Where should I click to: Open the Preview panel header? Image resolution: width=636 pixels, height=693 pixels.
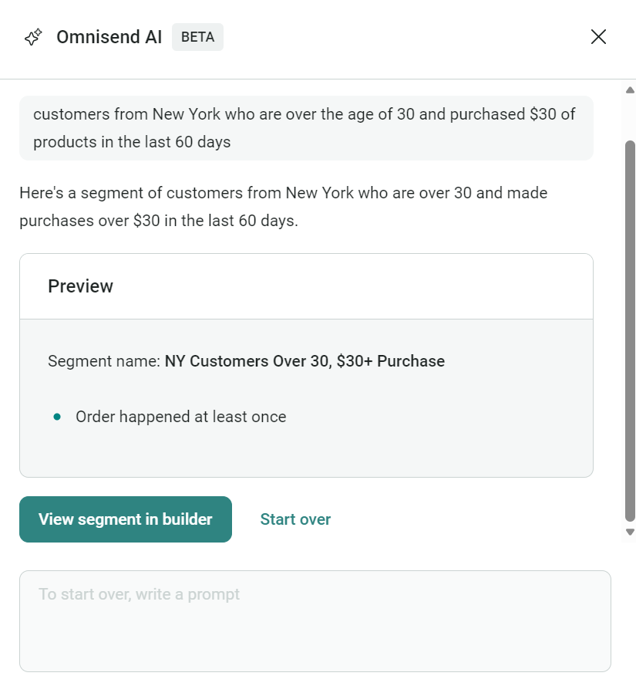[x=80, y=286]
